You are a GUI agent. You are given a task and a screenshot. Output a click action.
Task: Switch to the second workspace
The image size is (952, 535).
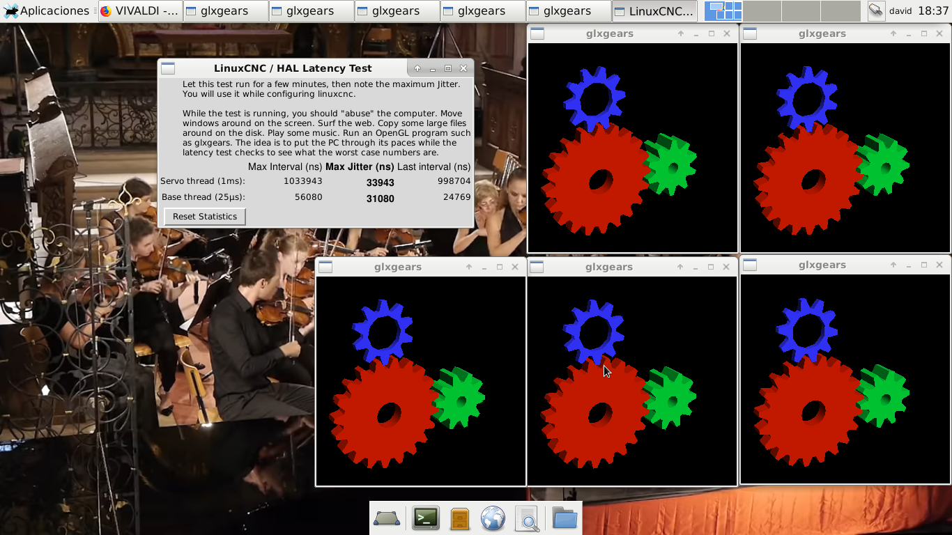click(x=762, y=11)
